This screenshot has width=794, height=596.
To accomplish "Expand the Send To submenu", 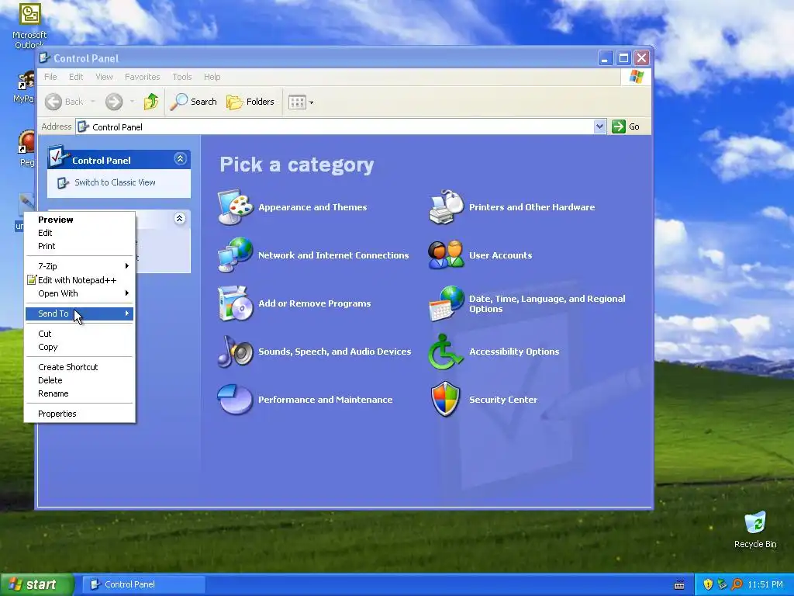I will tap(80, 314).
